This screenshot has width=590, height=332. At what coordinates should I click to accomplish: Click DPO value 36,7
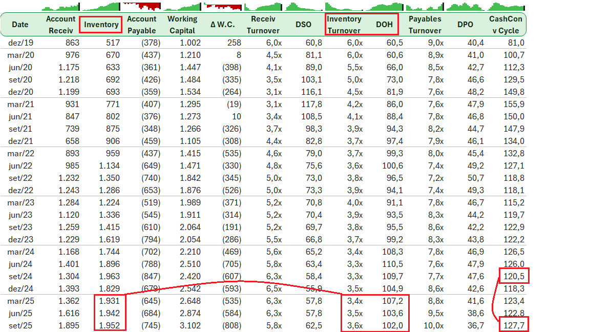tap(476, 326)
